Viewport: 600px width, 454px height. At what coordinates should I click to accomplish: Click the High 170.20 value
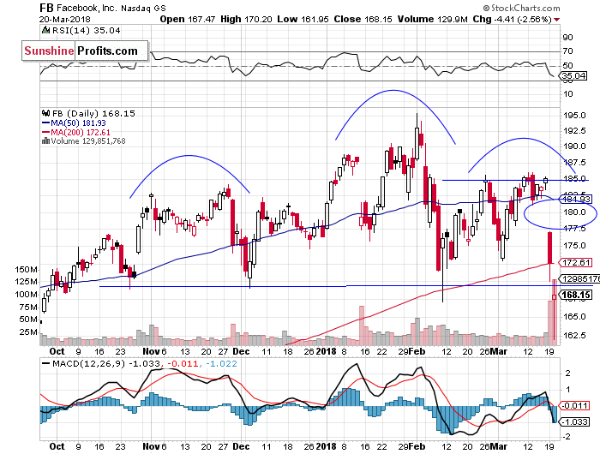pyautogui.click(x=246, y=19)
